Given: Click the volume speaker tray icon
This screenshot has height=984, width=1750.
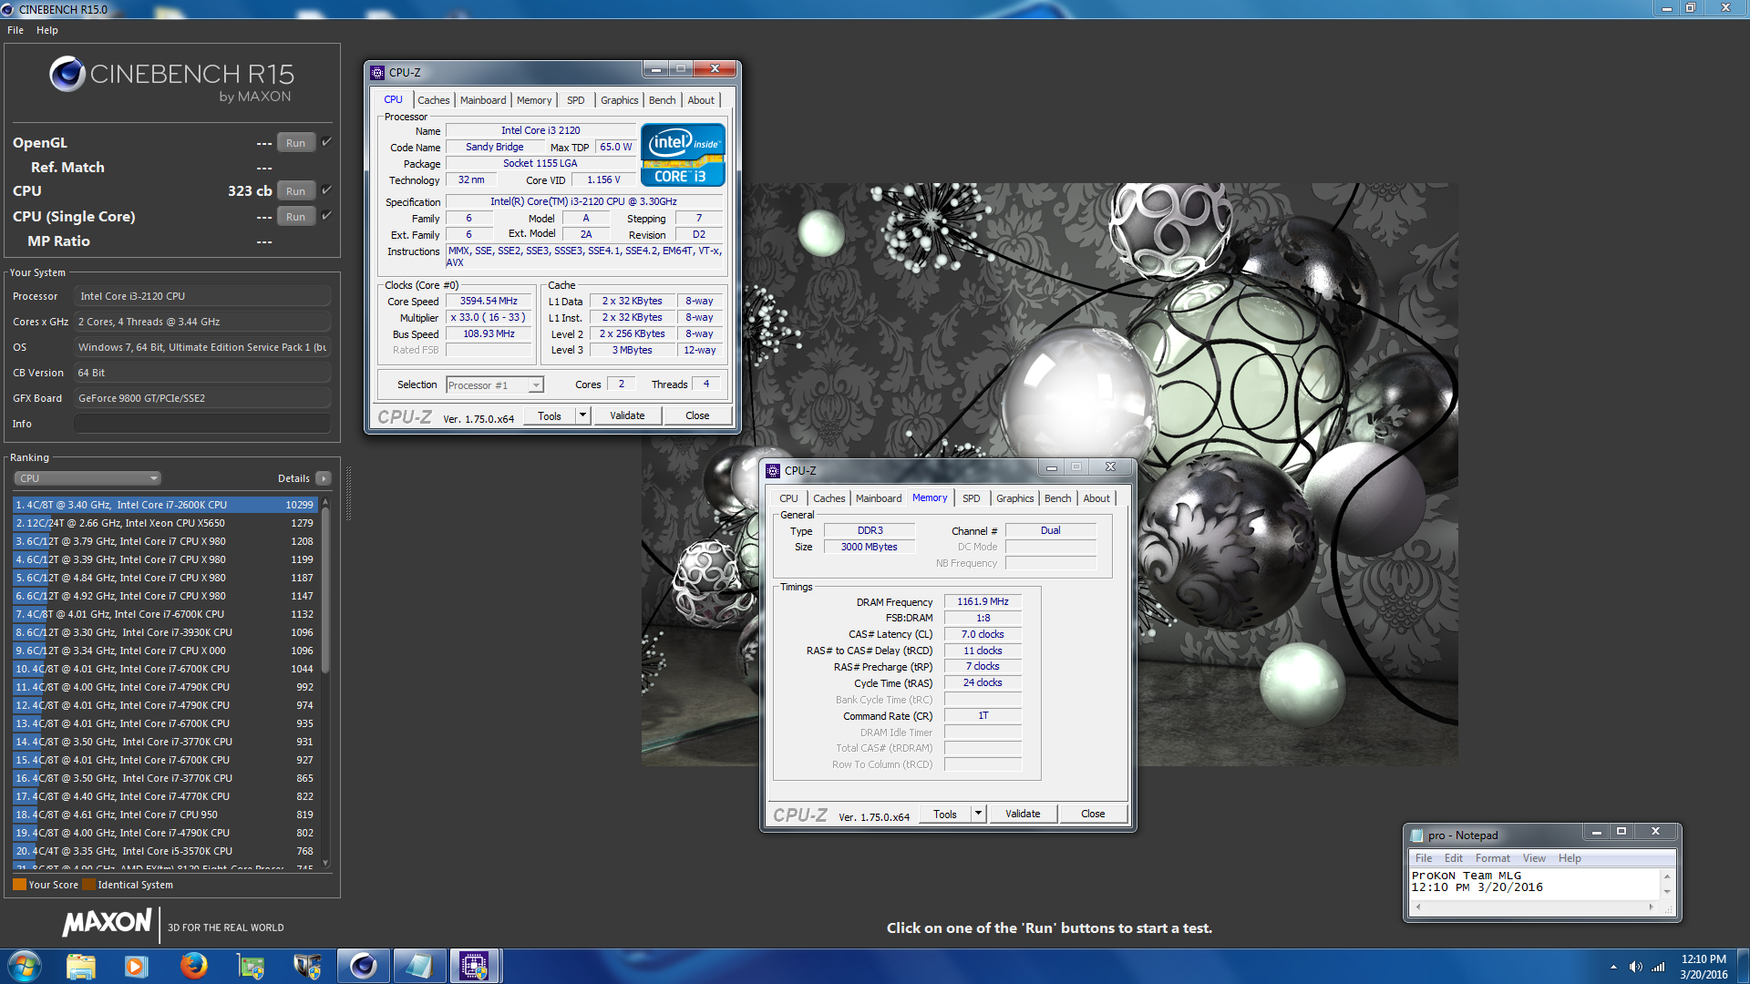Looking at the screenshot, I should [1635, 967].
